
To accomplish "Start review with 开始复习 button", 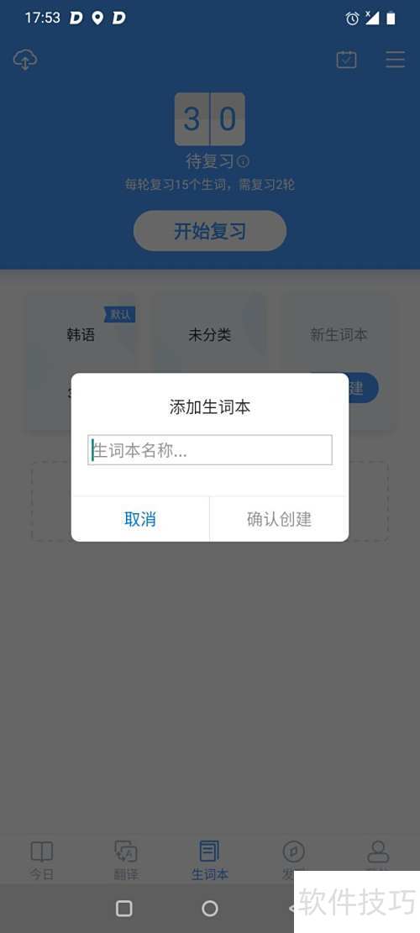I will click(210, 231).
